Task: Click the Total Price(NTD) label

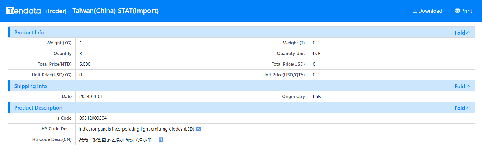Action: coord(55,64)
